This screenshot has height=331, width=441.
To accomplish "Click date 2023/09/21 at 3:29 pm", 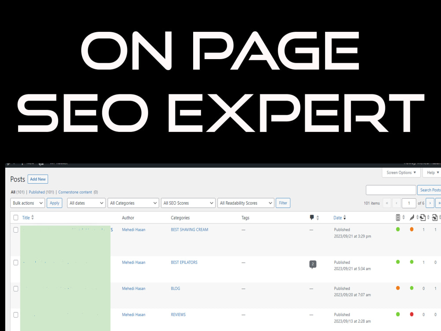I will [x=352, y=237].
